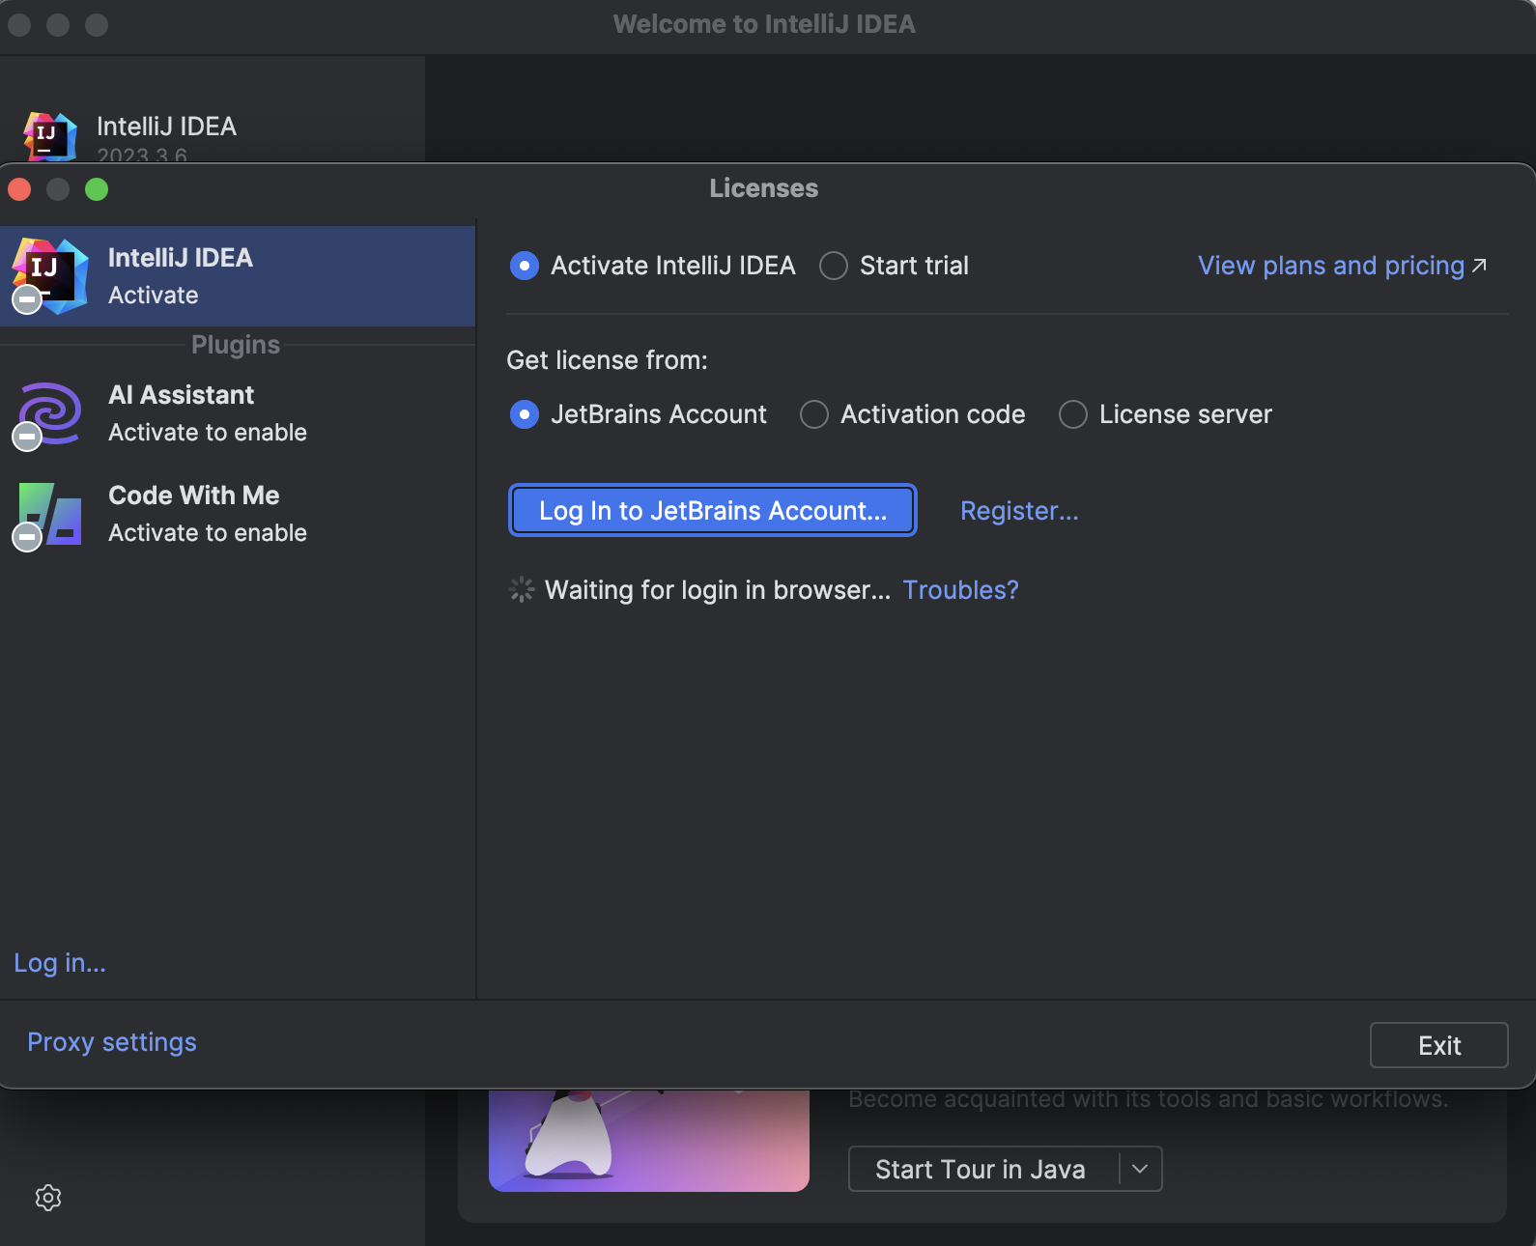Click the Java tour thumbnail image
This screenshot has height=1246, width=1536.
649,1140
